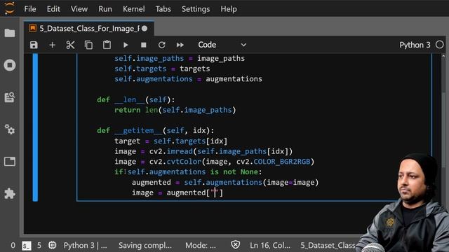Click inside augmented[""] string in the code
This screenshot has height=252, width=449.
215,192
